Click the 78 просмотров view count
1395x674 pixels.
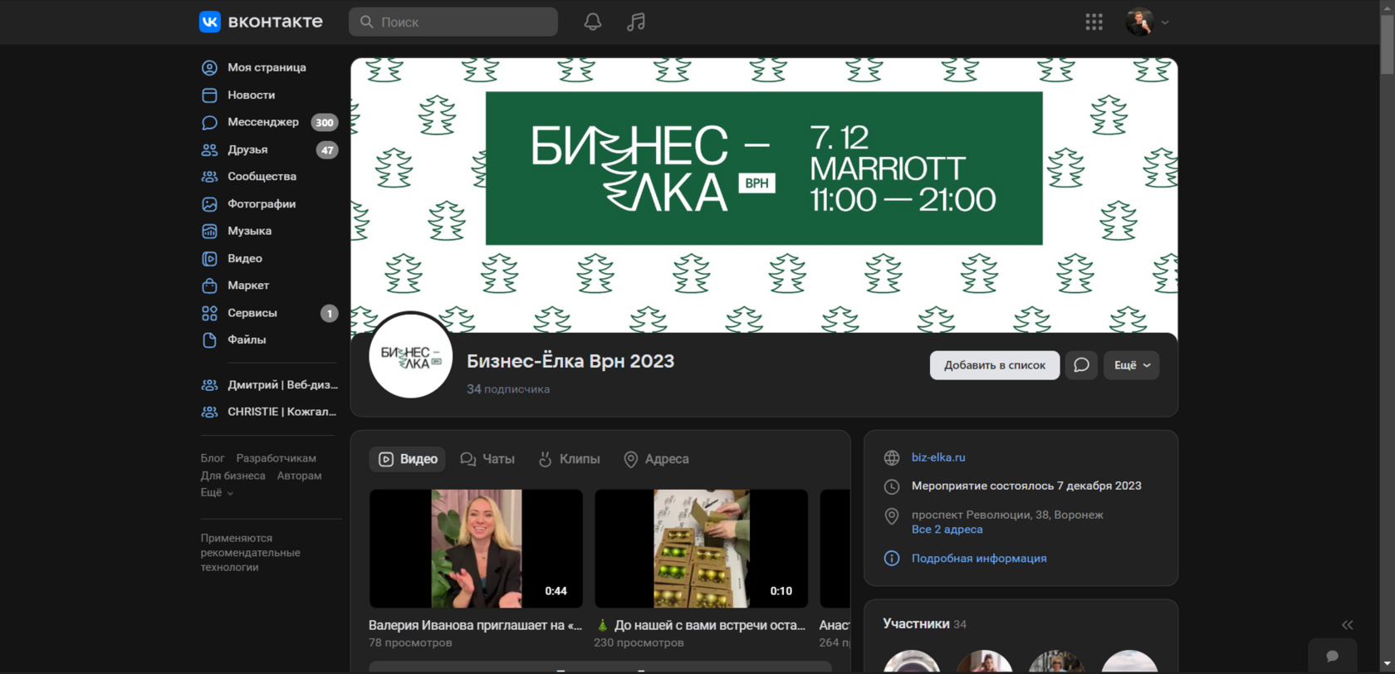pos(410,642)
